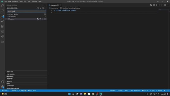Open the Selection menu
This screenshot has width=170, height=96.
click(15, 2)
